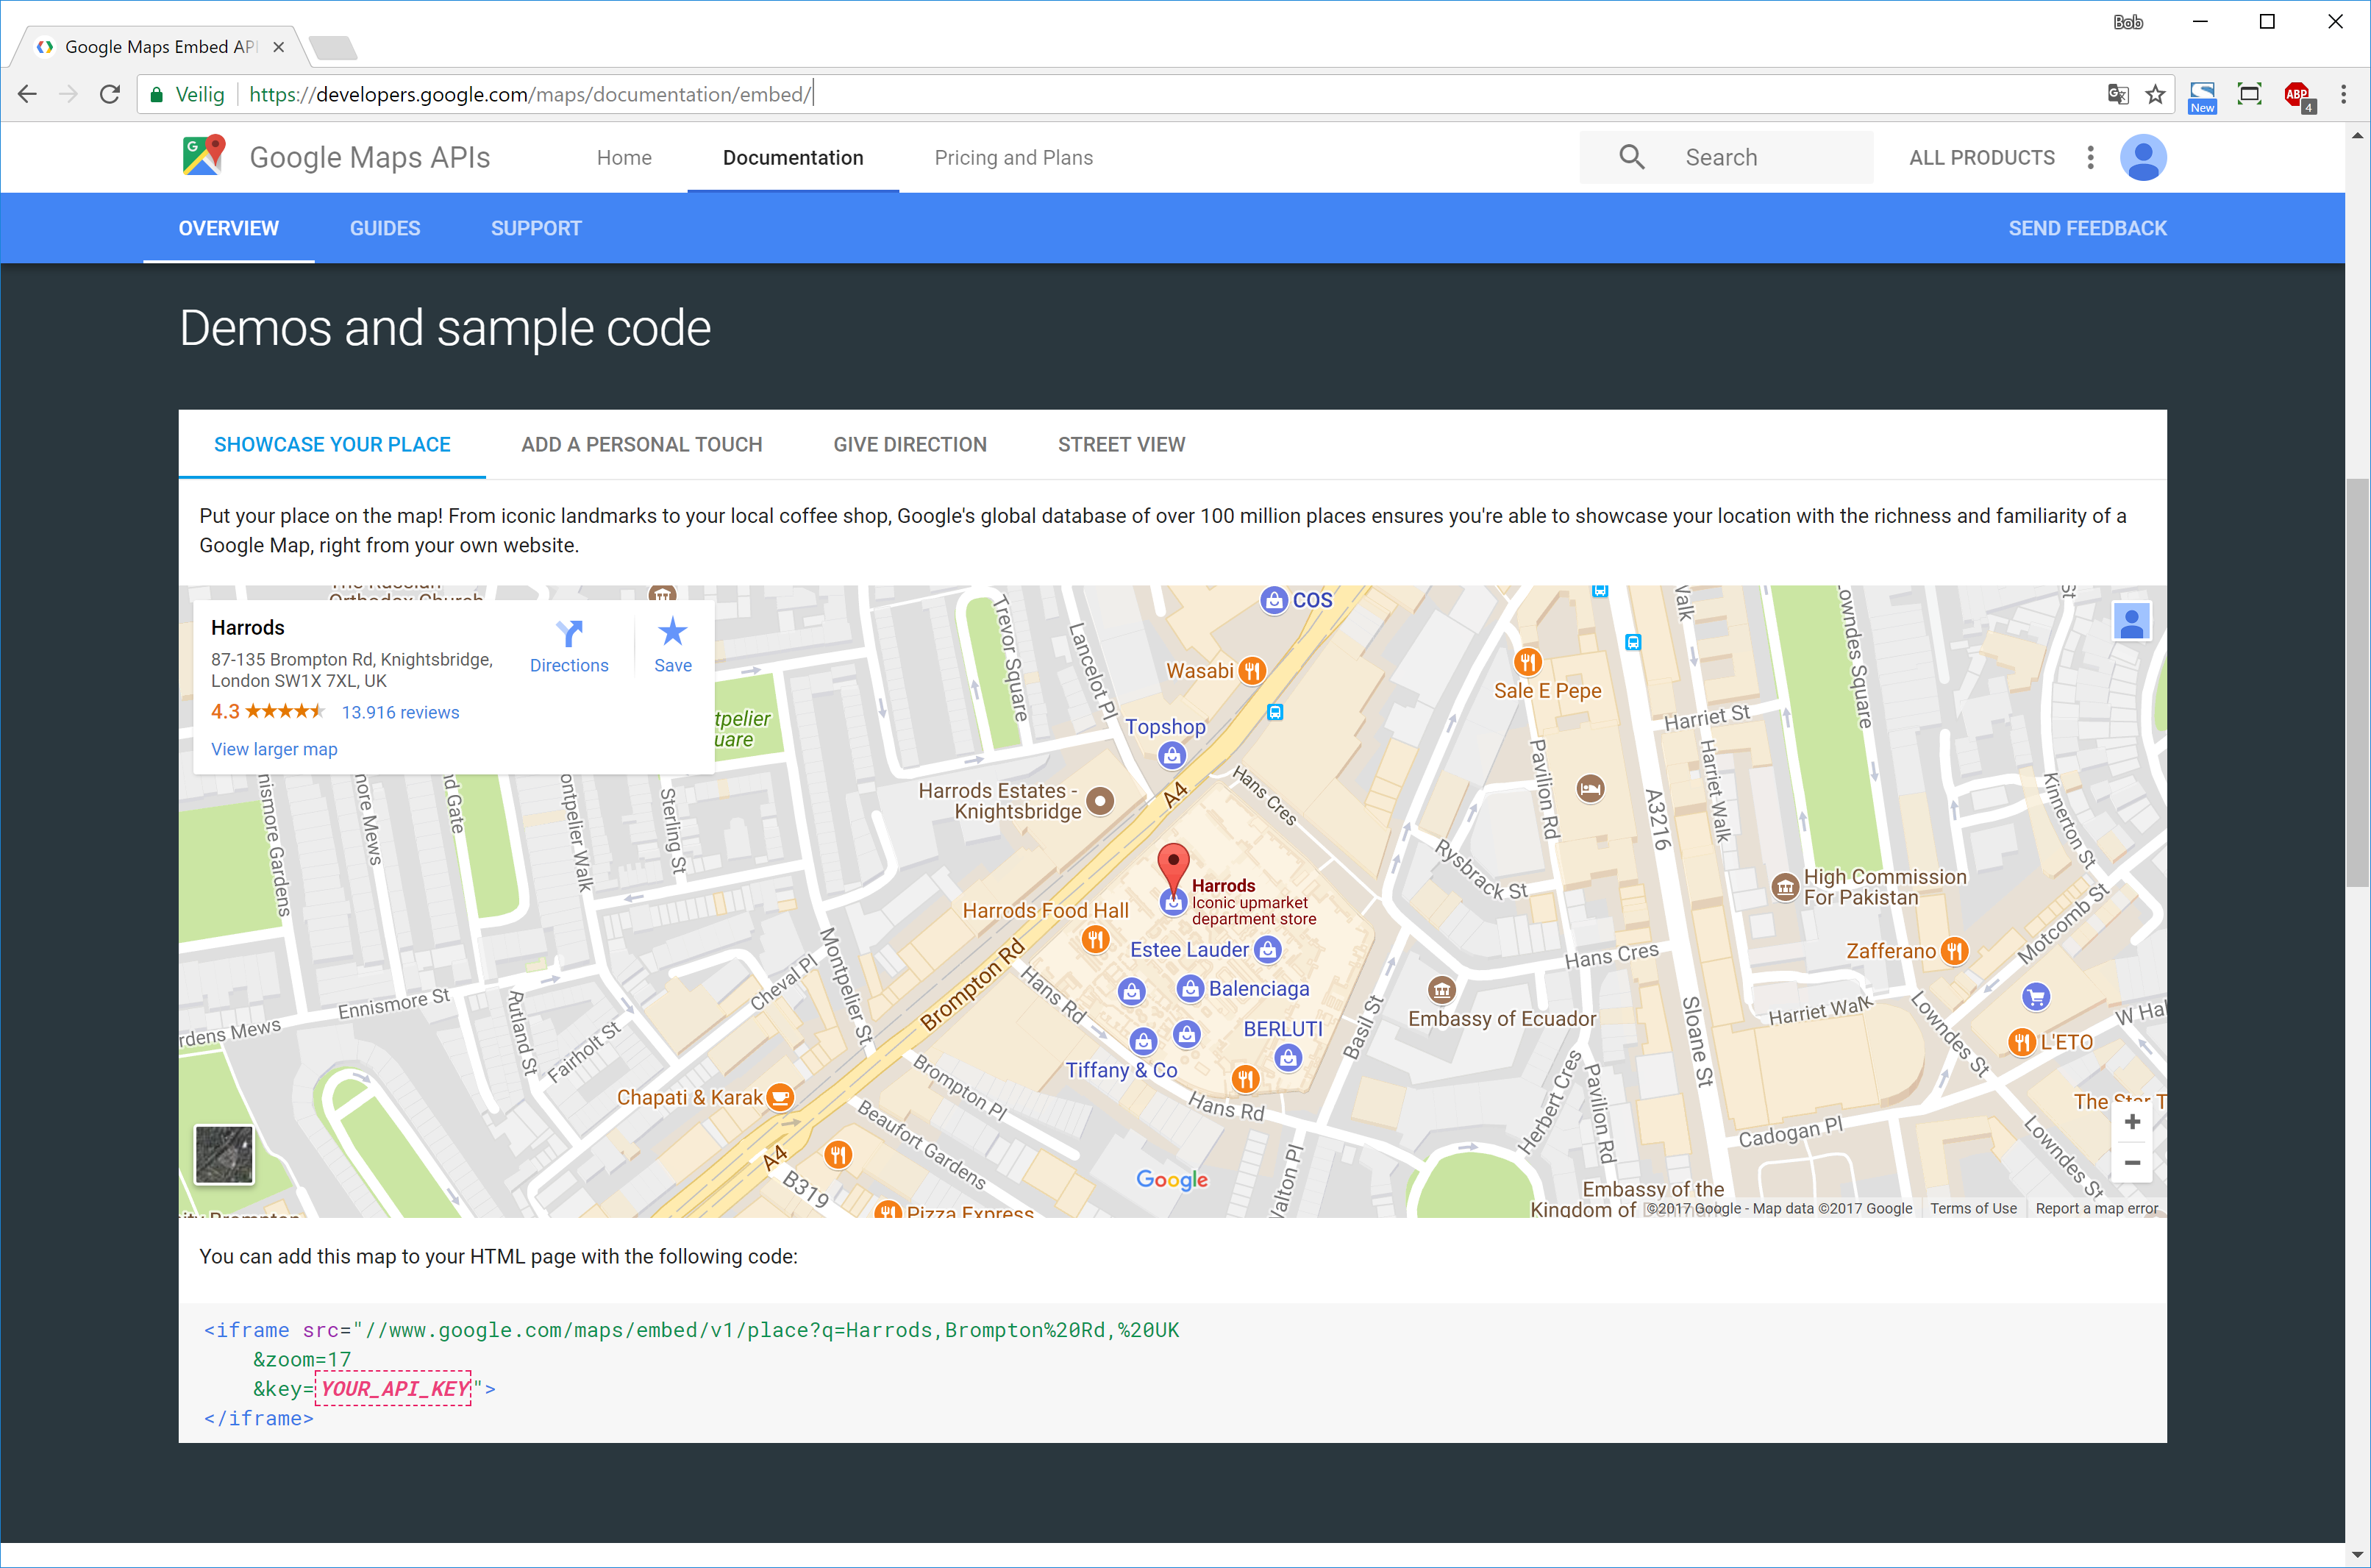Open the ALL PRODUCTS menu
The image size is (2371, 1568).
click(x=1981, y=158)
